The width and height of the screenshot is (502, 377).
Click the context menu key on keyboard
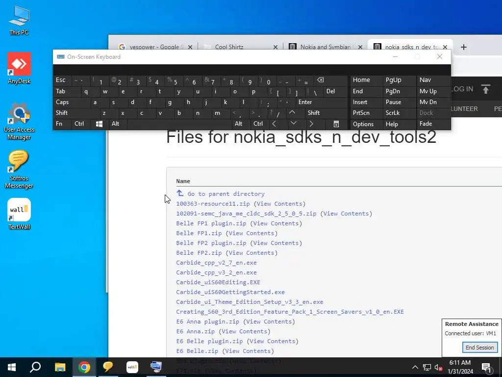(336, 124)
